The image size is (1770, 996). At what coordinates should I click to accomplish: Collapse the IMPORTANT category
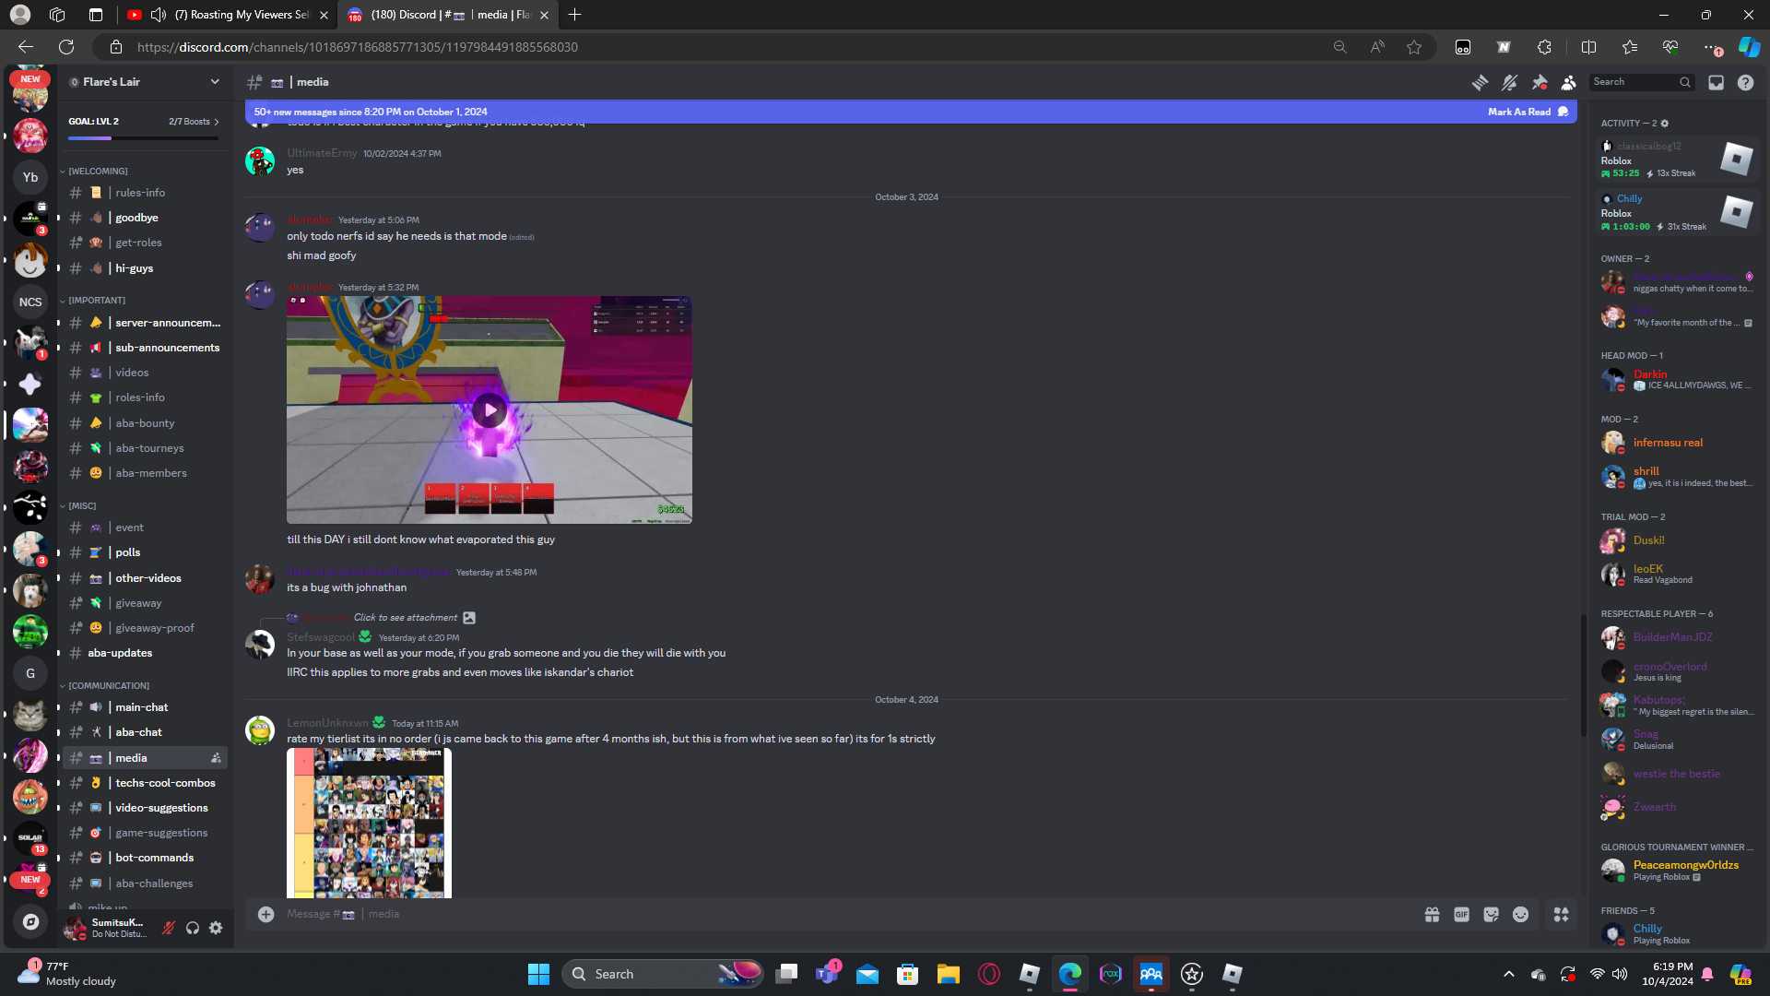(97, 301)
